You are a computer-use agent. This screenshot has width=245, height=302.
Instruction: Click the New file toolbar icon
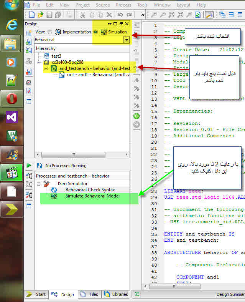coord(32,15)
